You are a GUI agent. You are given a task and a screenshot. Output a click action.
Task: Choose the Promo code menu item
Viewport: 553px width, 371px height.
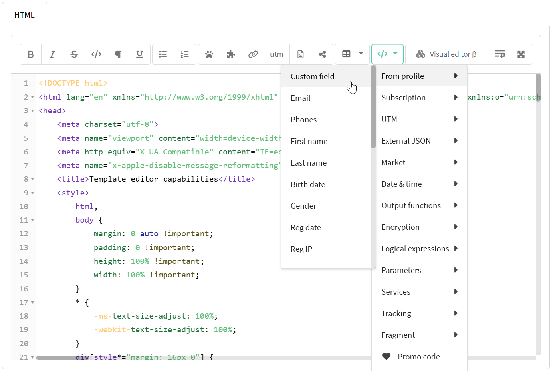(x=419, y=357)
